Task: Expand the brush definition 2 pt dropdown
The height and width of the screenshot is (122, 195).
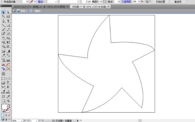Action: tap(101, 2)
